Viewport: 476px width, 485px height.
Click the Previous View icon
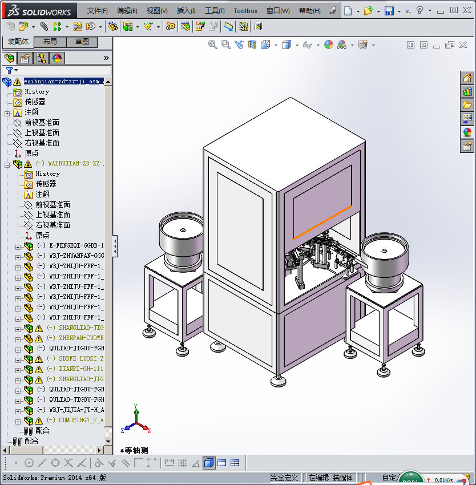[x=239, y=45]
